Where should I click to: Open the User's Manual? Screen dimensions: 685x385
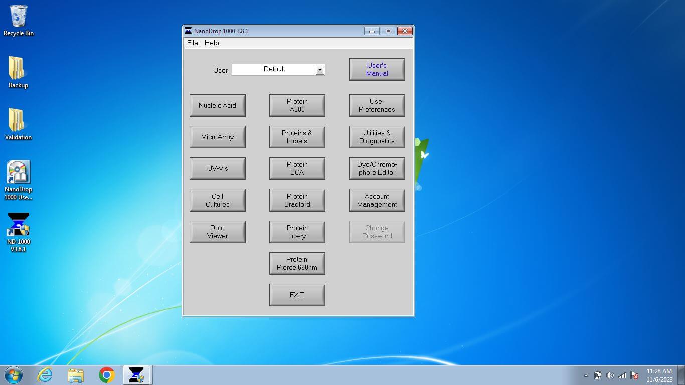click(x=377, y=69)
